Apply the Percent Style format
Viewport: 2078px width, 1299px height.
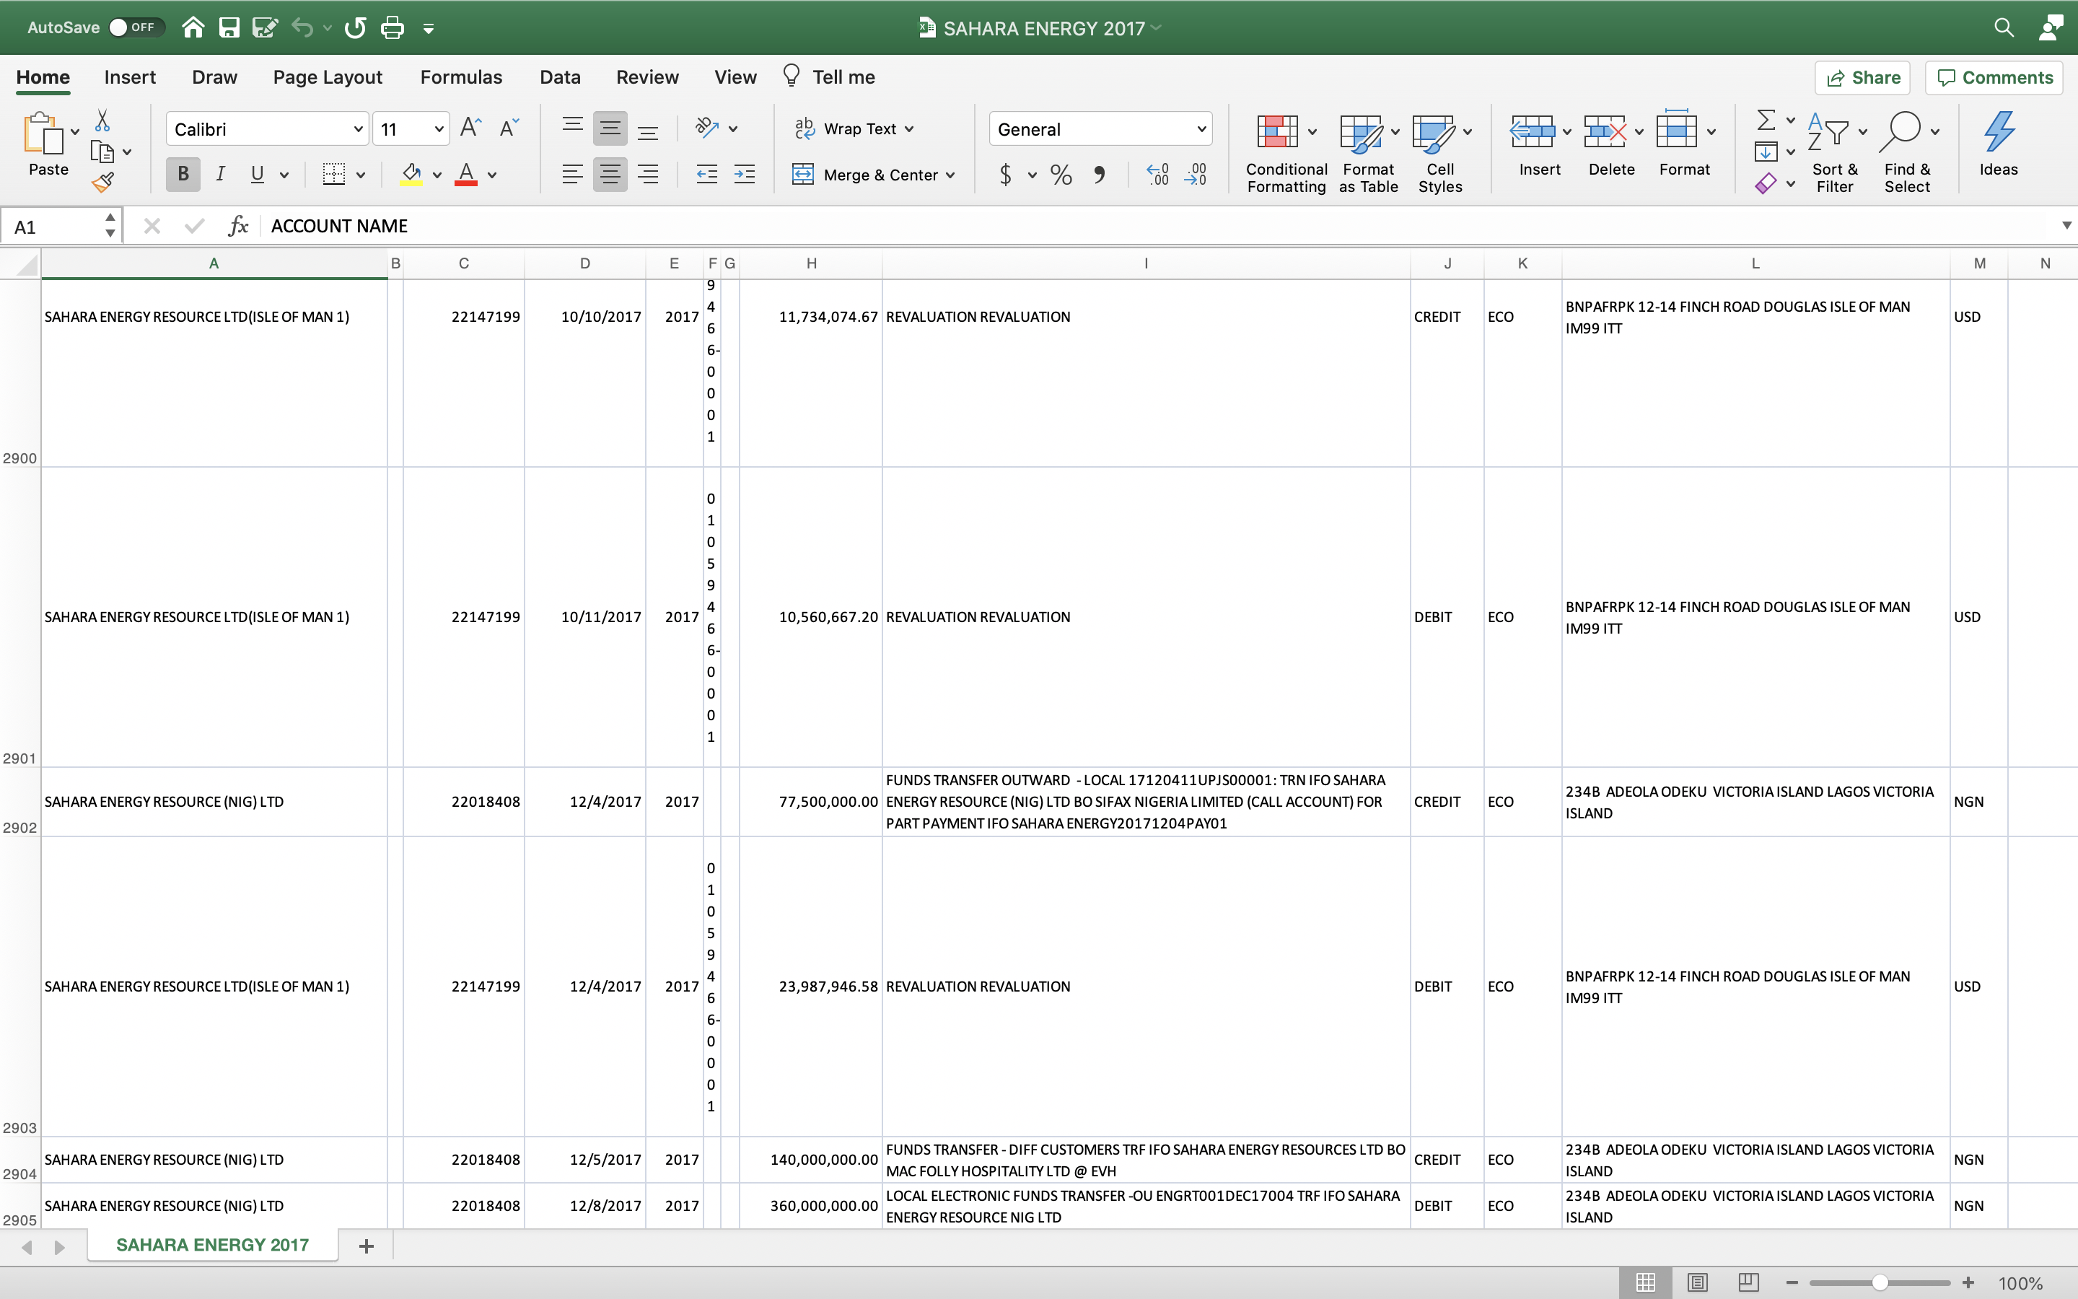[x=1061, y=175]
